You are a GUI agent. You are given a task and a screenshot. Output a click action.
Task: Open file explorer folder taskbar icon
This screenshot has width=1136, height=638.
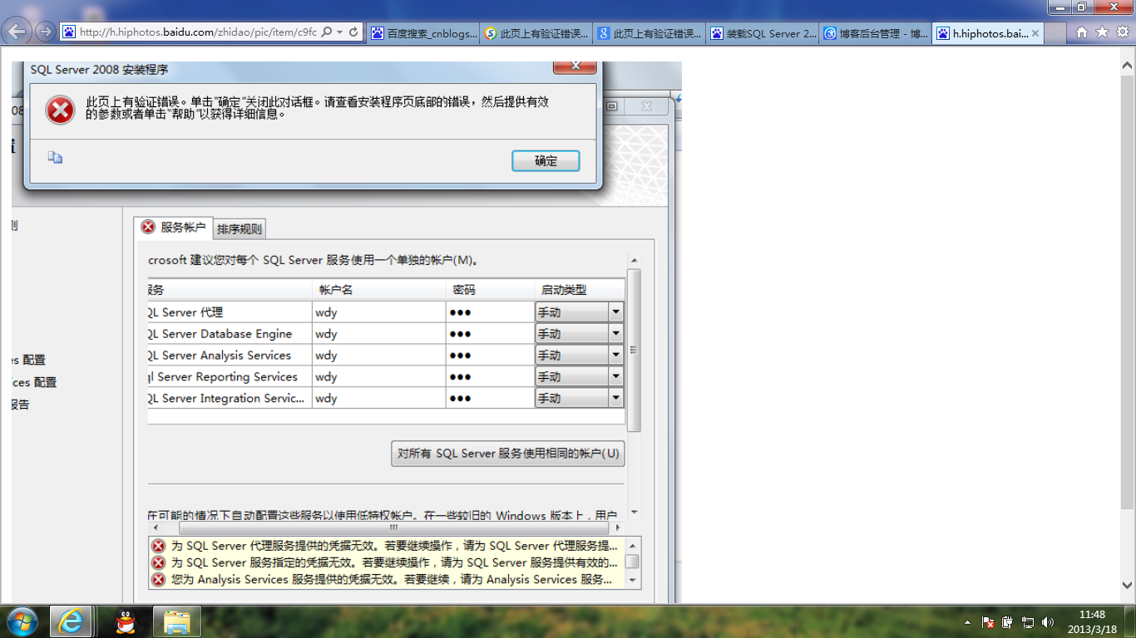[177, 621]
